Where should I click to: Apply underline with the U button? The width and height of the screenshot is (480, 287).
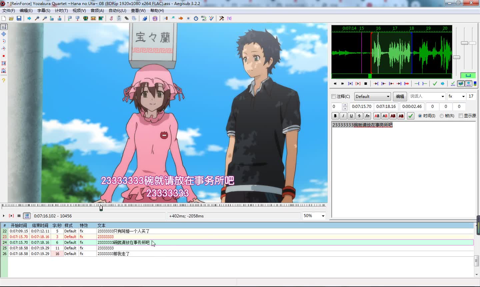coord(351,116)
